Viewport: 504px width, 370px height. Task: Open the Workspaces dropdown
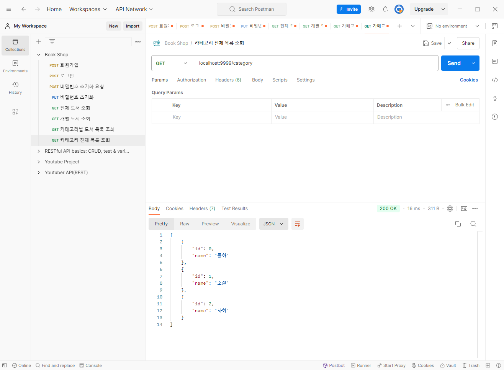point(88,9)
